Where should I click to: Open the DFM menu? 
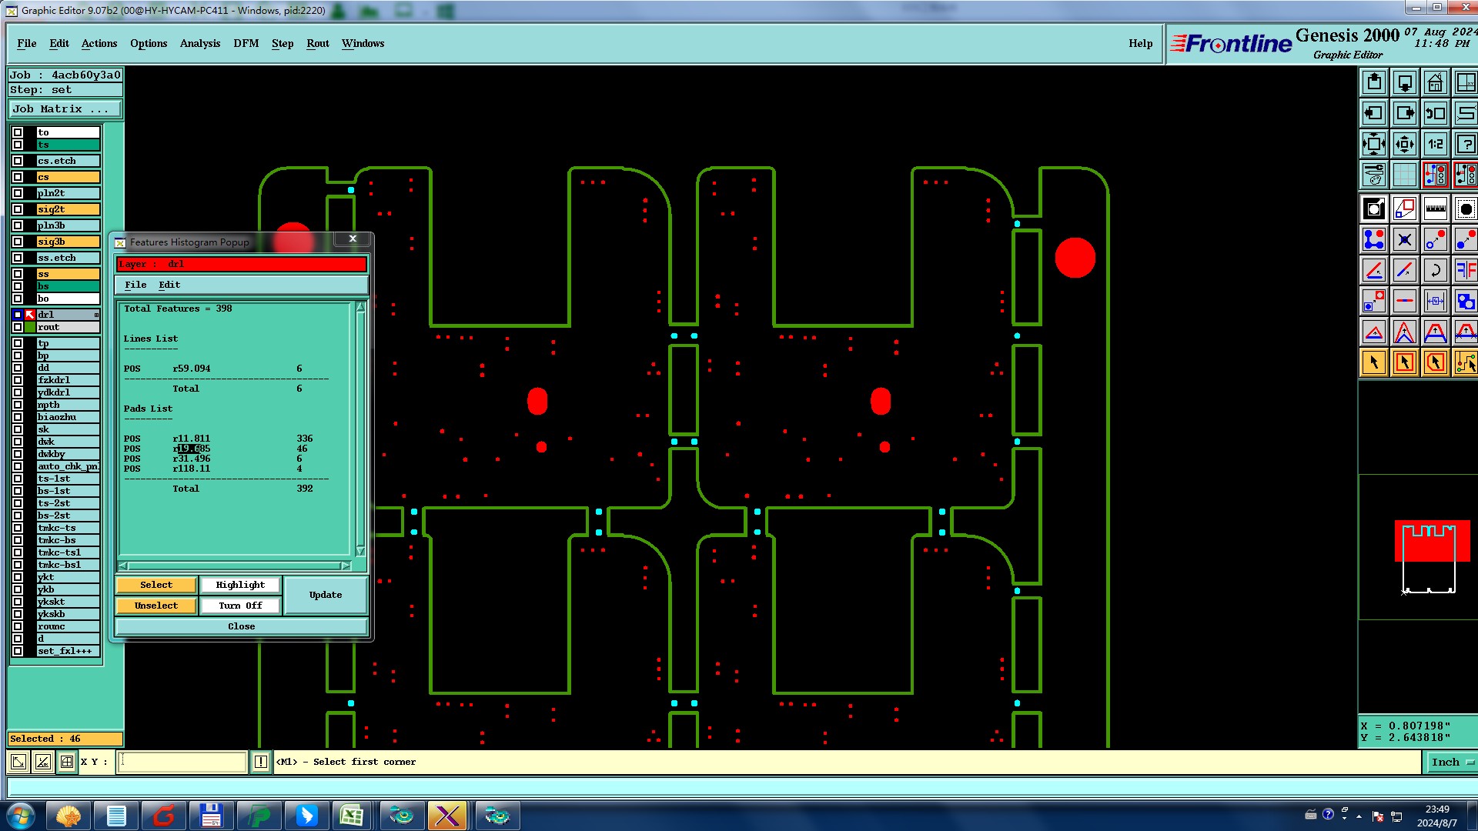pyautogui.click(x=246, y=43)
